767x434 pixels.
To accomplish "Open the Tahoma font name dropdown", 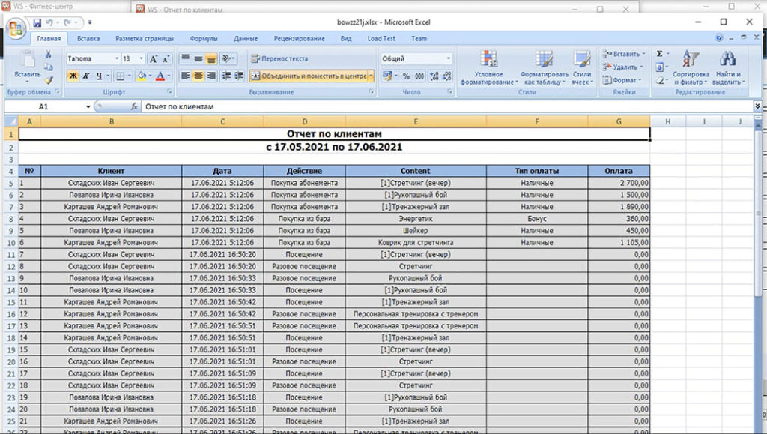I will click(117, 58).
